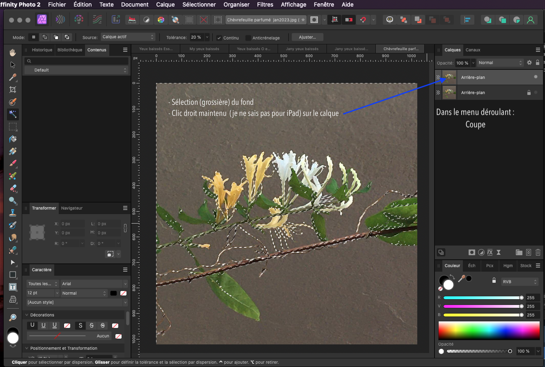Uncheck the Continu checkbox
The height and width of the screenshot is (367, 545).
pyautogui.click(x=219, y=38)
